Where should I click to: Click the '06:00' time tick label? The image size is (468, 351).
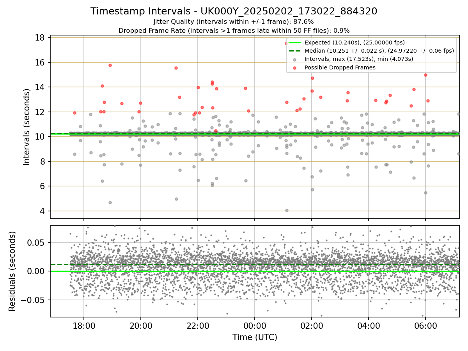coord(425,325)
